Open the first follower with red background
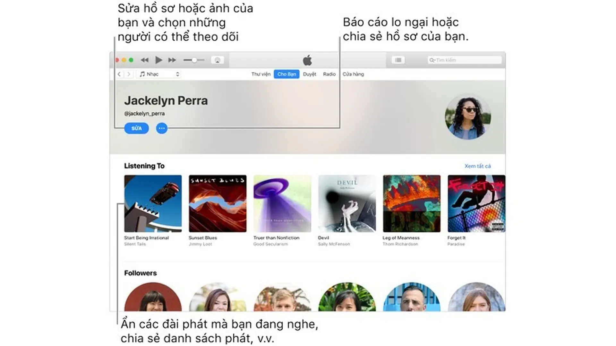The height and width of the screenshot is (346, 616). pyautogui.click(x=153, y=297)
